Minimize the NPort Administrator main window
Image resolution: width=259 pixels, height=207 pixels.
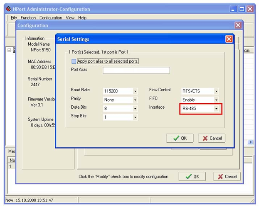(x=234, y=9)
